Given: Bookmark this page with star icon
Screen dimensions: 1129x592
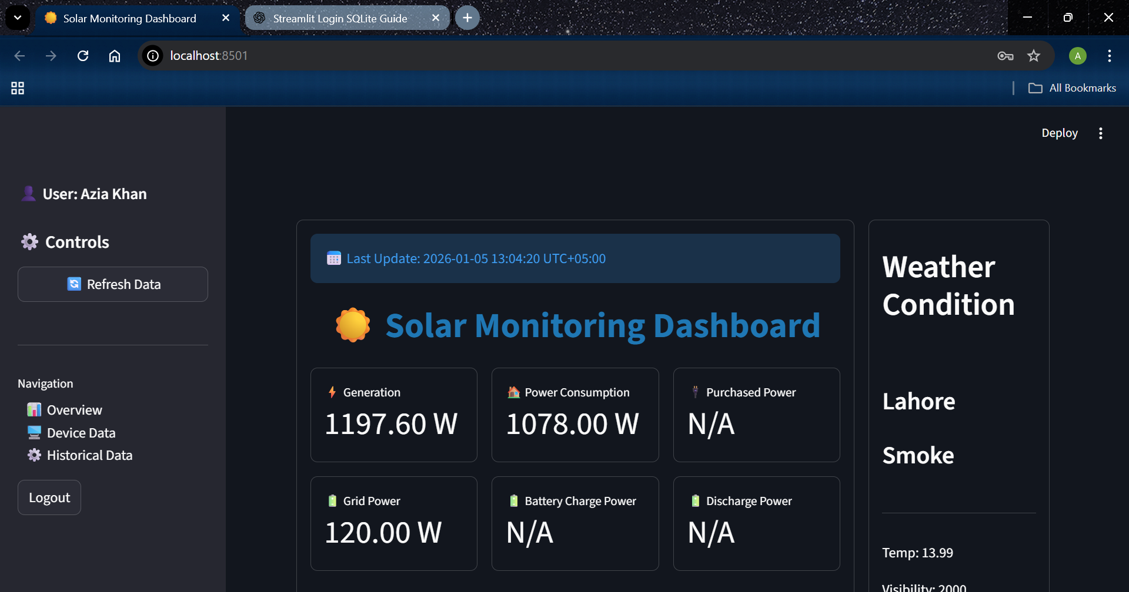Looking at the screenshot, I should click(1033, 56).
